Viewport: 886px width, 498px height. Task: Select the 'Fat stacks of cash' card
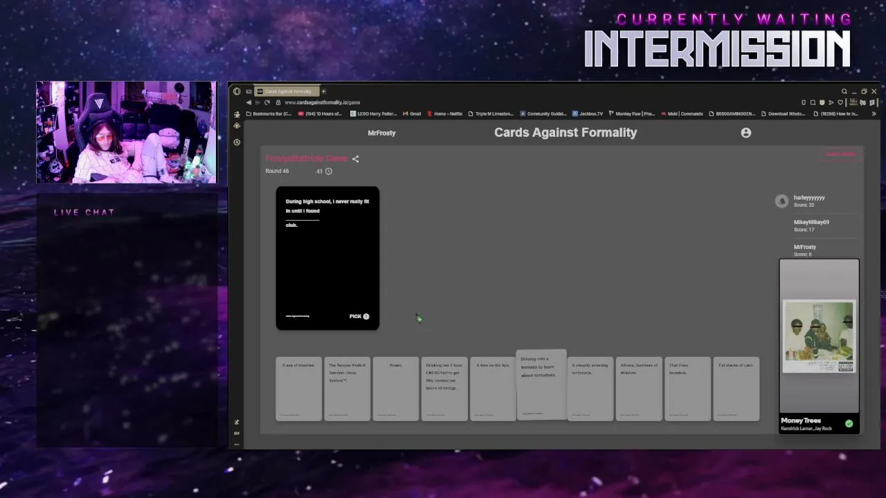736,389
